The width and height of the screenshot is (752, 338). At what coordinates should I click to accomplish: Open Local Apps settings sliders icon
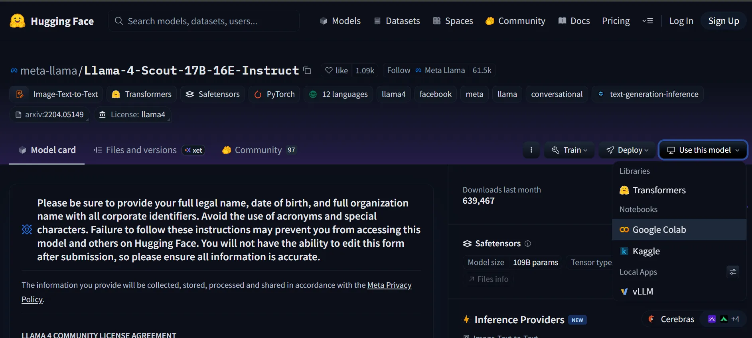coord(733,272)
